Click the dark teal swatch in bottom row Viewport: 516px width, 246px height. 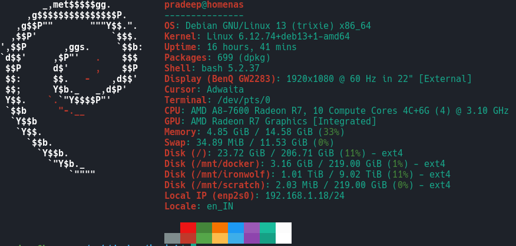click(267, 238)
